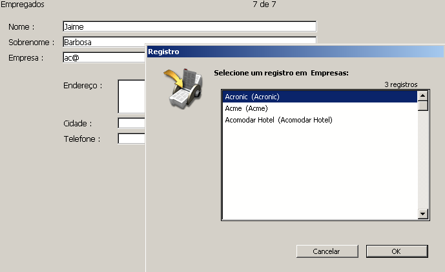Click the Endereço text area

pos(132,96)
